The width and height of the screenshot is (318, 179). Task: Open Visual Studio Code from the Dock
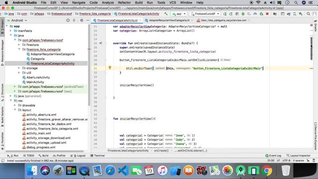(123, 171)
